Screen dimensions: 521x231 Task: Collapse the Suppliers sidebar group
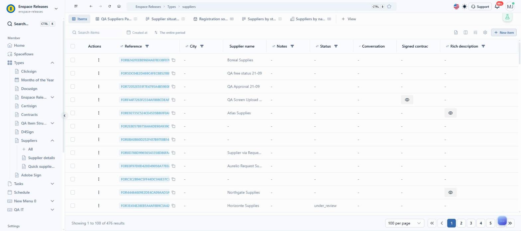click(52, 141)
